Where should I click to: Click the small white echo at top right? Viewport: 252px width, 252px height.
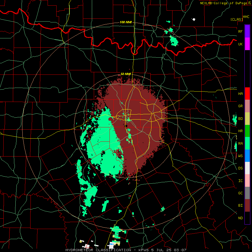(194, 19)
